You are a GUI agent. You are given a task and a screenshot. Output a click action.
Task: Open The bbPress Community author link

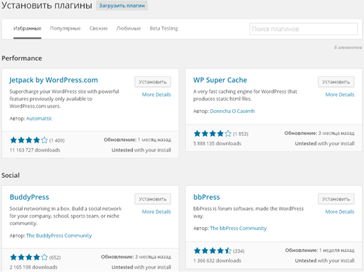pyautogui.click(x=238, y=228)
